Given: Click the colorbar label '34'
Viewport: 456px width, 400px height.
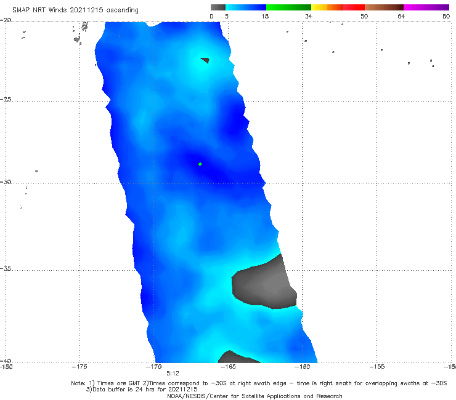Looking at the screenshot, I should (309, 17).
